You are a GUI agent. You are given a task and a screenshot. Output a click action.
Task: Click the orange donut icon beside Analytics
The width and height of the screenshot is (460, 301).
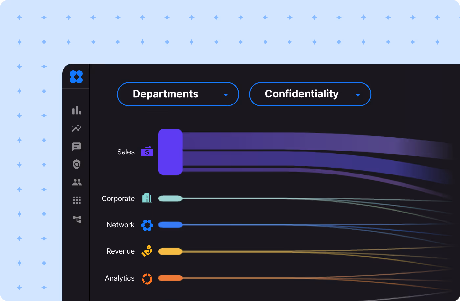click(147, 278)
